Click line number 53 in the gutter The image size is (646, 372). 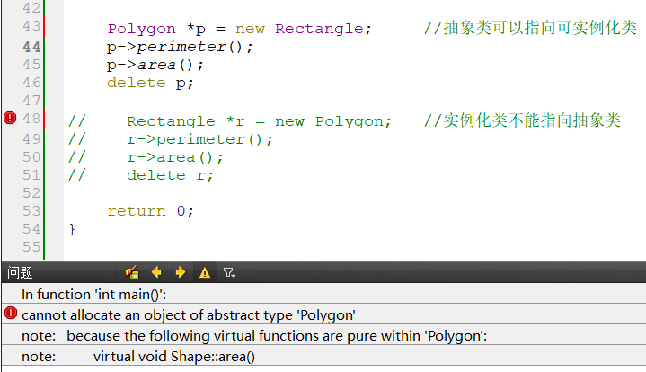(x=30, y=211)
